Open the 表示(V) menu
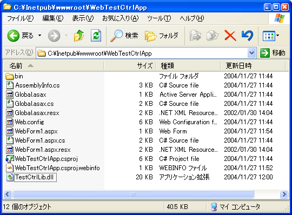This screenshot has width=292, height=215. click(x=83, y=18)
